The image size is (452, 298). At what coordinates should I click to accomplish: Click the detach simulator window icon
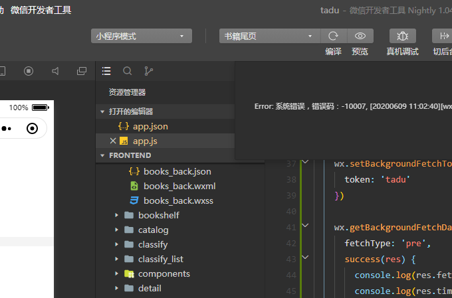click(x=82, y=71)
